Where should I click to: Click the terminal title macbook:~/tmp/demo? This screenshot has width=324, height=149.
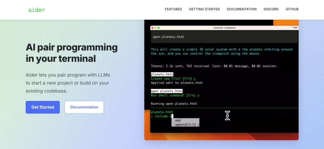224,28
